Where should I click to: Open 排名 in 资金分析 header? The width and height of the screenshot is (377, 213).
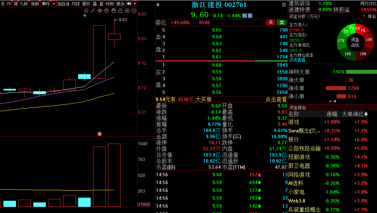pyautogui.click(x=372, y=16)
